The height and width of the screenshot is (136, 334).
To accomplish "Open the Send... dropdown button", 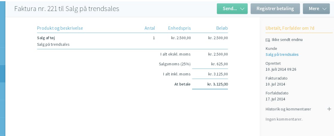I will point(232,9).
